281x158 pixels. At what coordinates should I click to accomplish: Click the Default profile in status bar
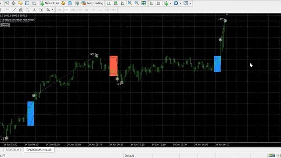pos(129,155)
